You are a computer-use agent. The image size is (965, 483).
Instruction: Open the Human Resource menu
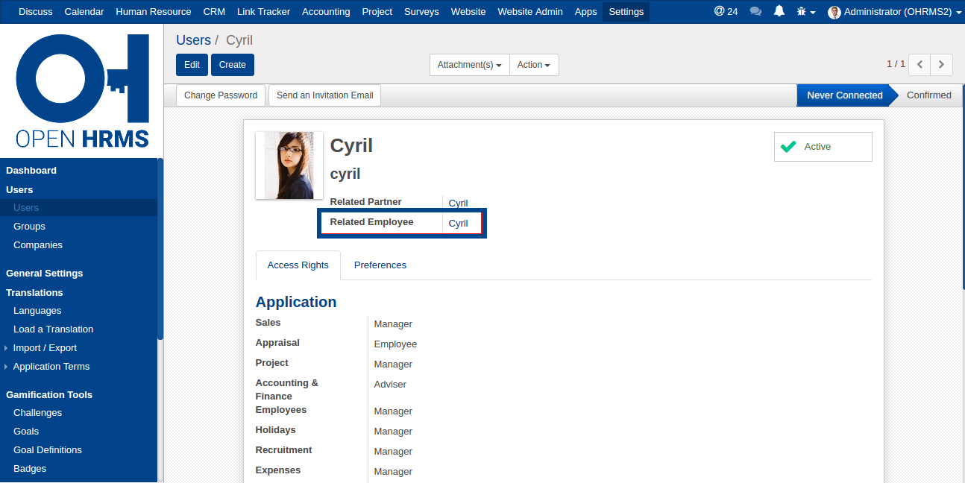pos(153,12)
